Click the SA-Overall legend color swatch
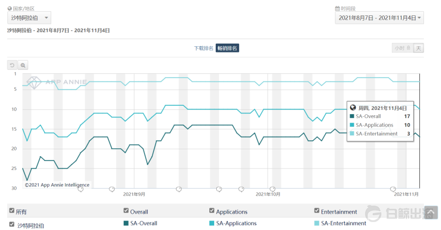This screenshot has height=230, width=441. [126, 224]
